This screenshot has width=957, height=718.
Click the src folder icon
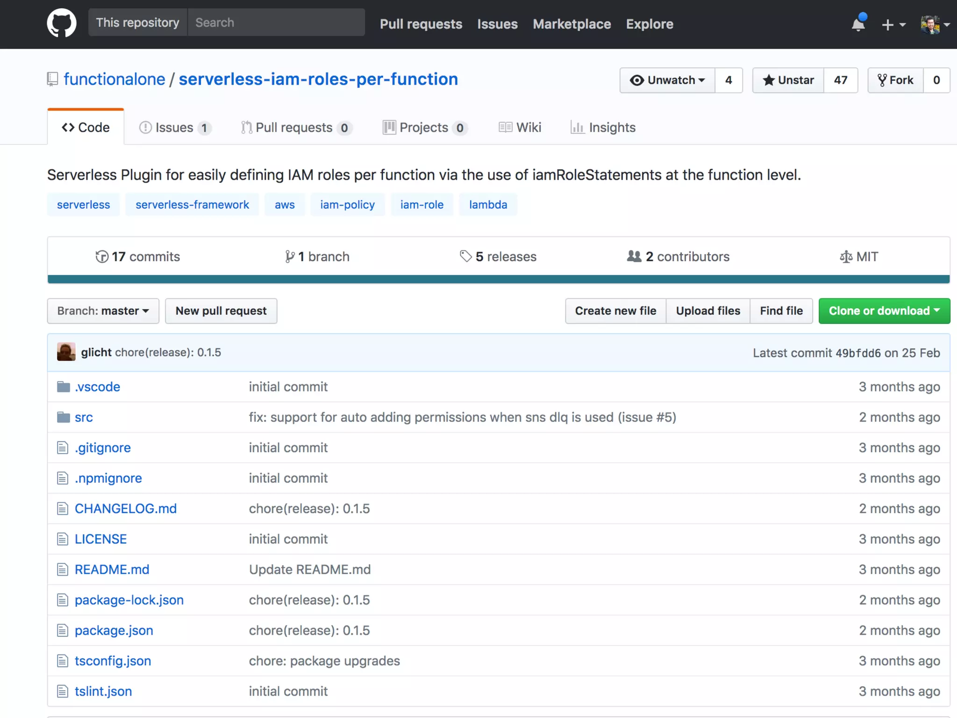pos(63,417)
